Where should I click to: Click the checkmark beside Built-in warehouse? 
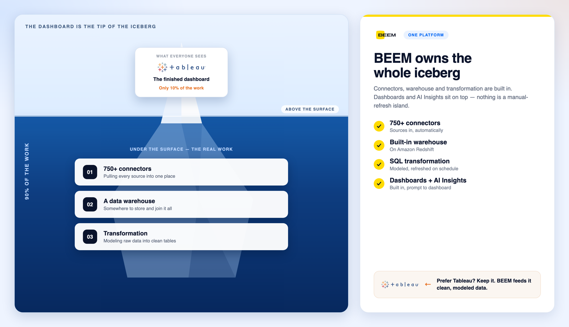[379, 145]
